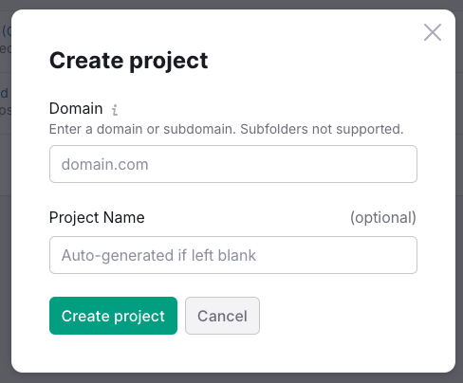Click the 'Subfolders not supported' helper text

coord(322,129)
